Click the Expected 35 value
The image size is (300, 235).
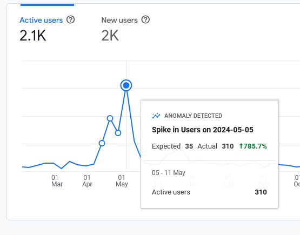click(189, 146)
